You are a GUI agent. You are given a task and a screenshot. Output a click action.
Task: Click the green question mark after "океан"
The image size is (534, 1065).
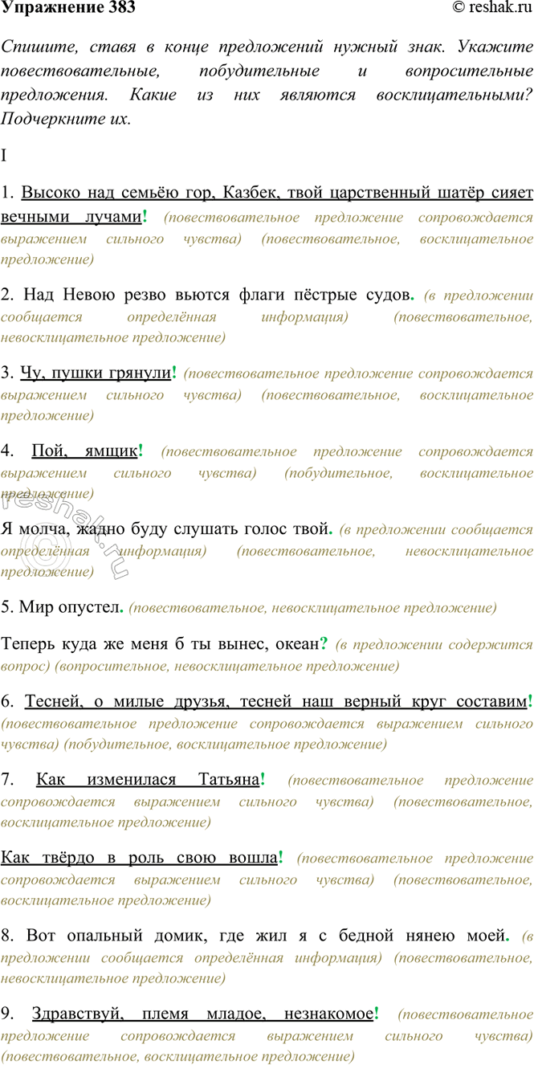[324, 643]
